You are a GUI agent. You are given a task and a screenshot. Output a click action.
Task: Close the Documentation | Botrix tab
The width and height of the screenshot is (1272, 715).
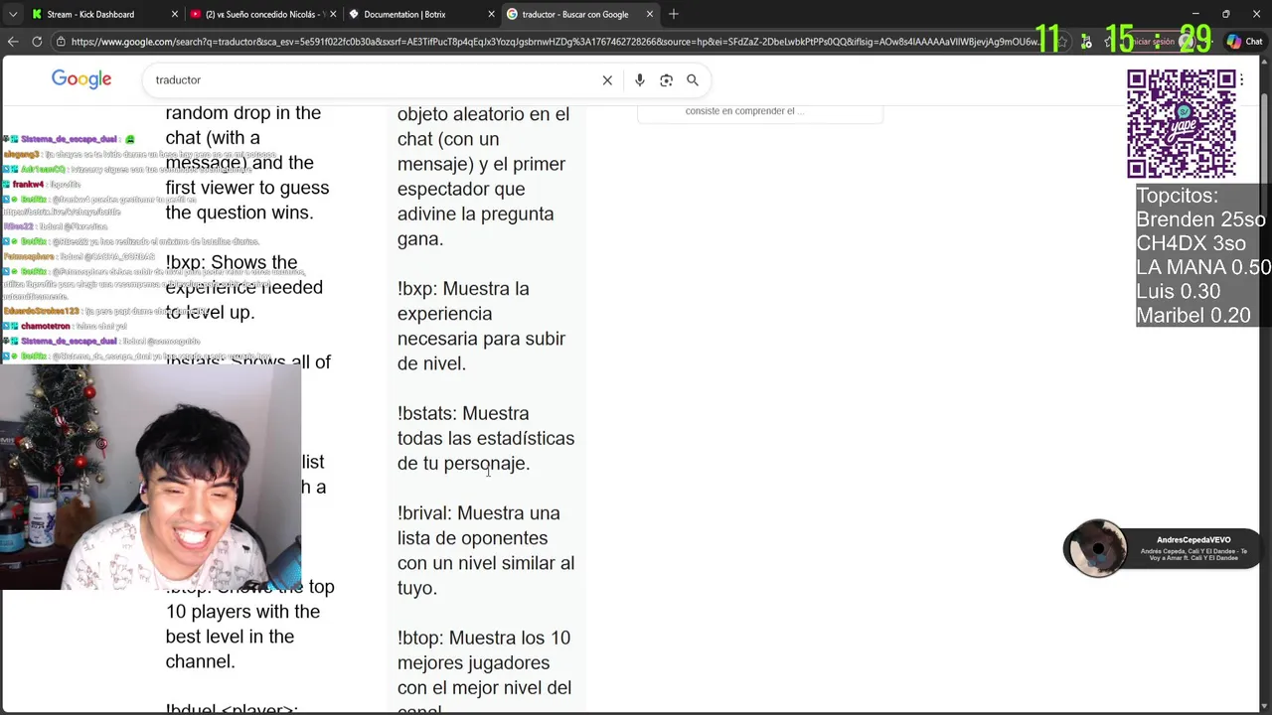click(x=491, y=14)
